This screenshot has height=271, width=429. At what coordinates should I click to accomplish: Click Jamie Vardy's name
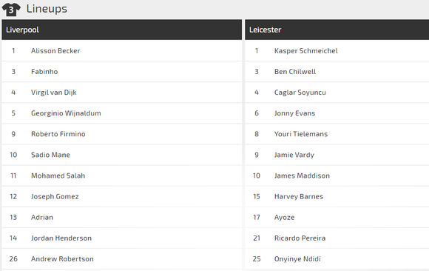click(294, 155)
